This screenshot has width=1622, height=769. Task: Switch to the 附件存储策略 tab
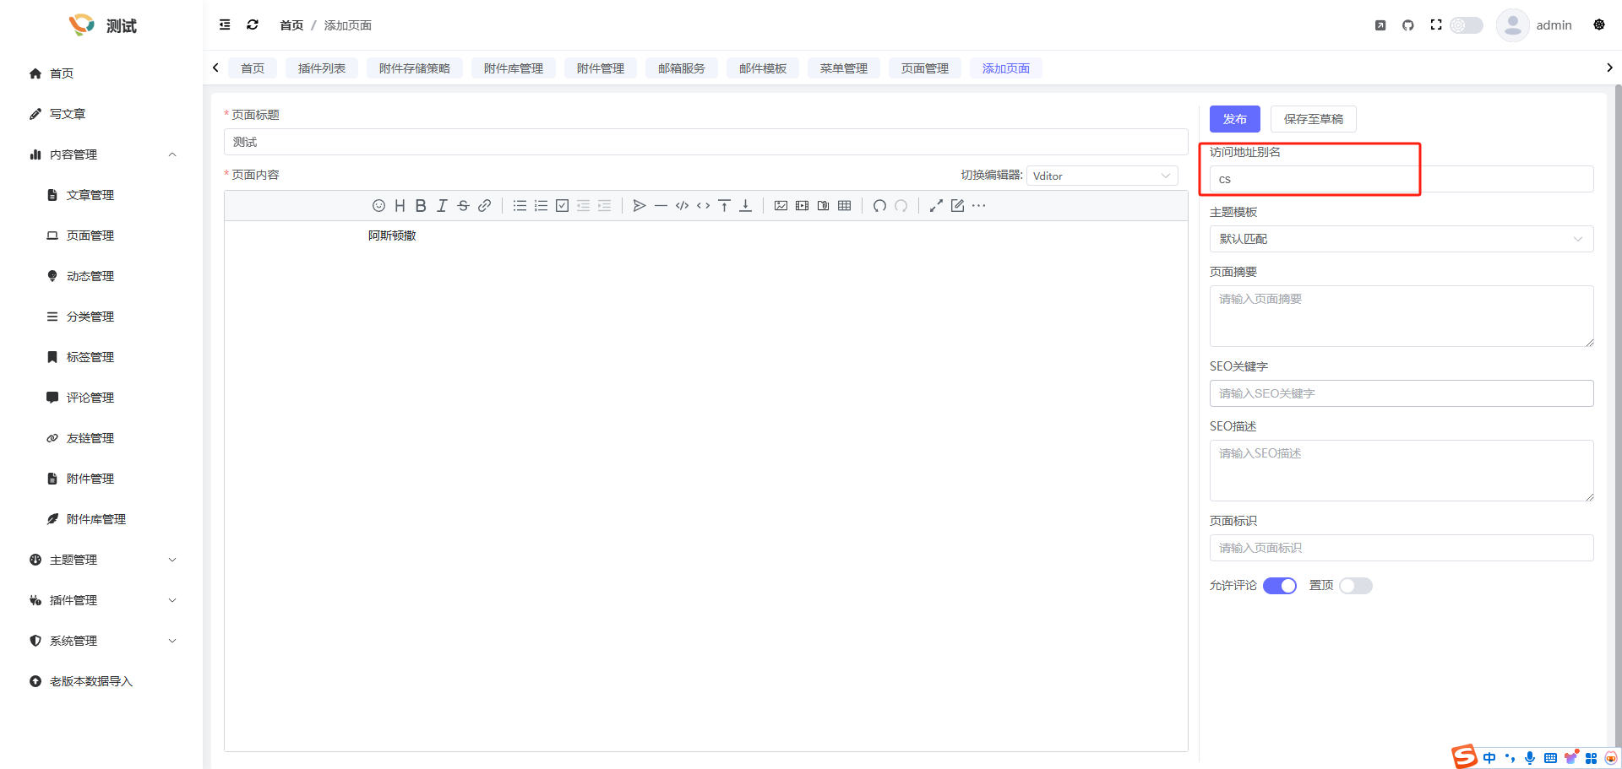414,68
